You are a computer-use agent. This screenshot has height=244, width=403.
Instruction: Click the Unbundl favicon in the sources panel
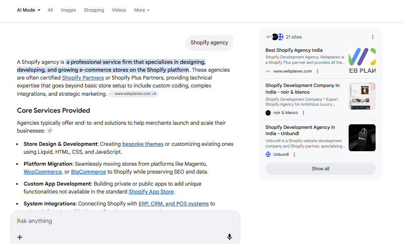pos(268,155)
